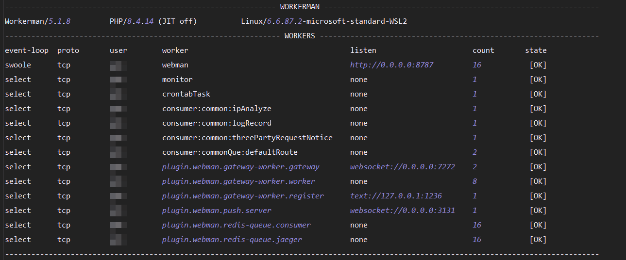The image size is (626, 260).
Task: Click the websocket://0.0.0.0:7272 gateway address
Action: [x=402, y=167]
